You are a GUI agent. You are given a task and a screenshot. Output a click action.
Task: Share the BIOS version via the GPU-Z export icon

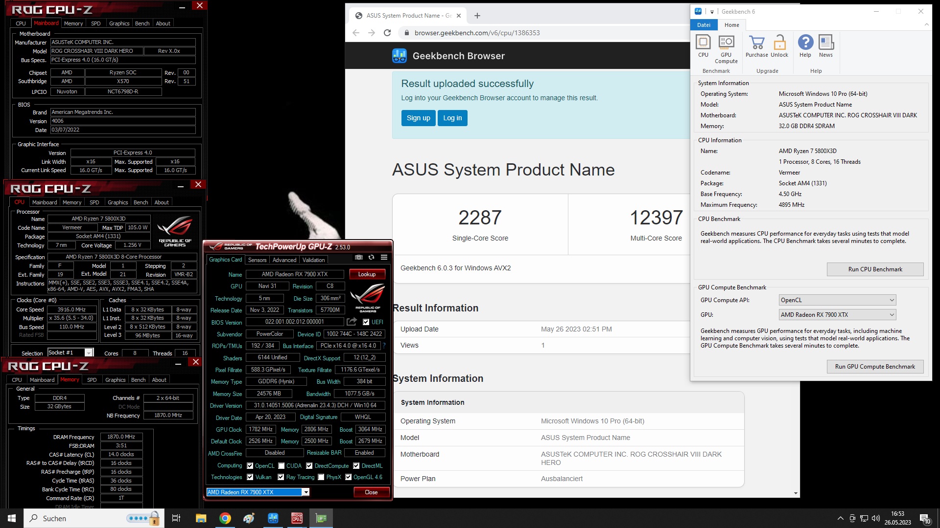pos(352,322)
